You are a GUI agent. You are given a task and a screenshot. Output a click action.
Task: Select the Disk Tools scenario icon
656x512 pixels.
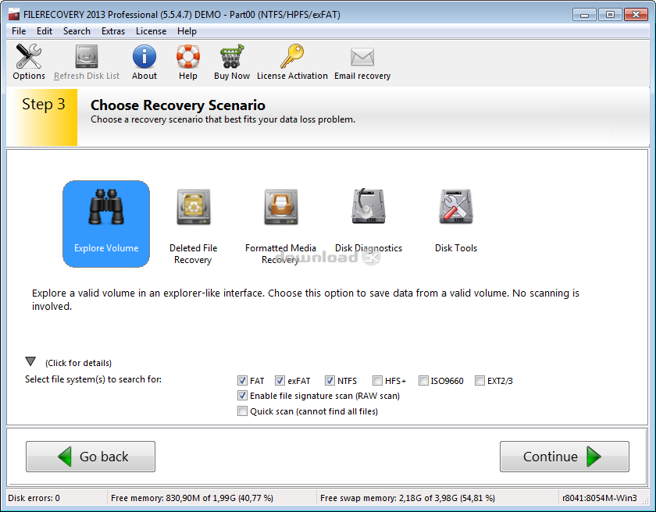(455, 207)
